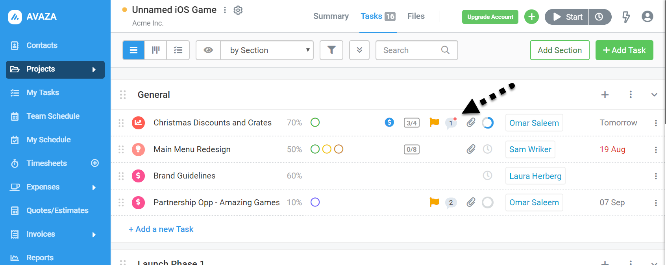Collapse the General section chevron
Viewport: 666px width, 265px height.
tap(654, 95)
